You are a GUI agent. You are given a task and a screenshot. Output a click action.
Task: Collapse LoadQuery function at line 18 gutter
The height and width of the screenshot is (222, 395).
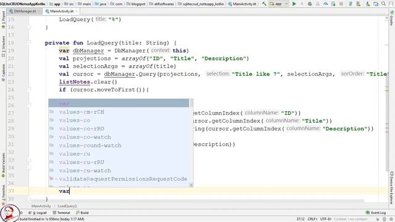point(29,43)
